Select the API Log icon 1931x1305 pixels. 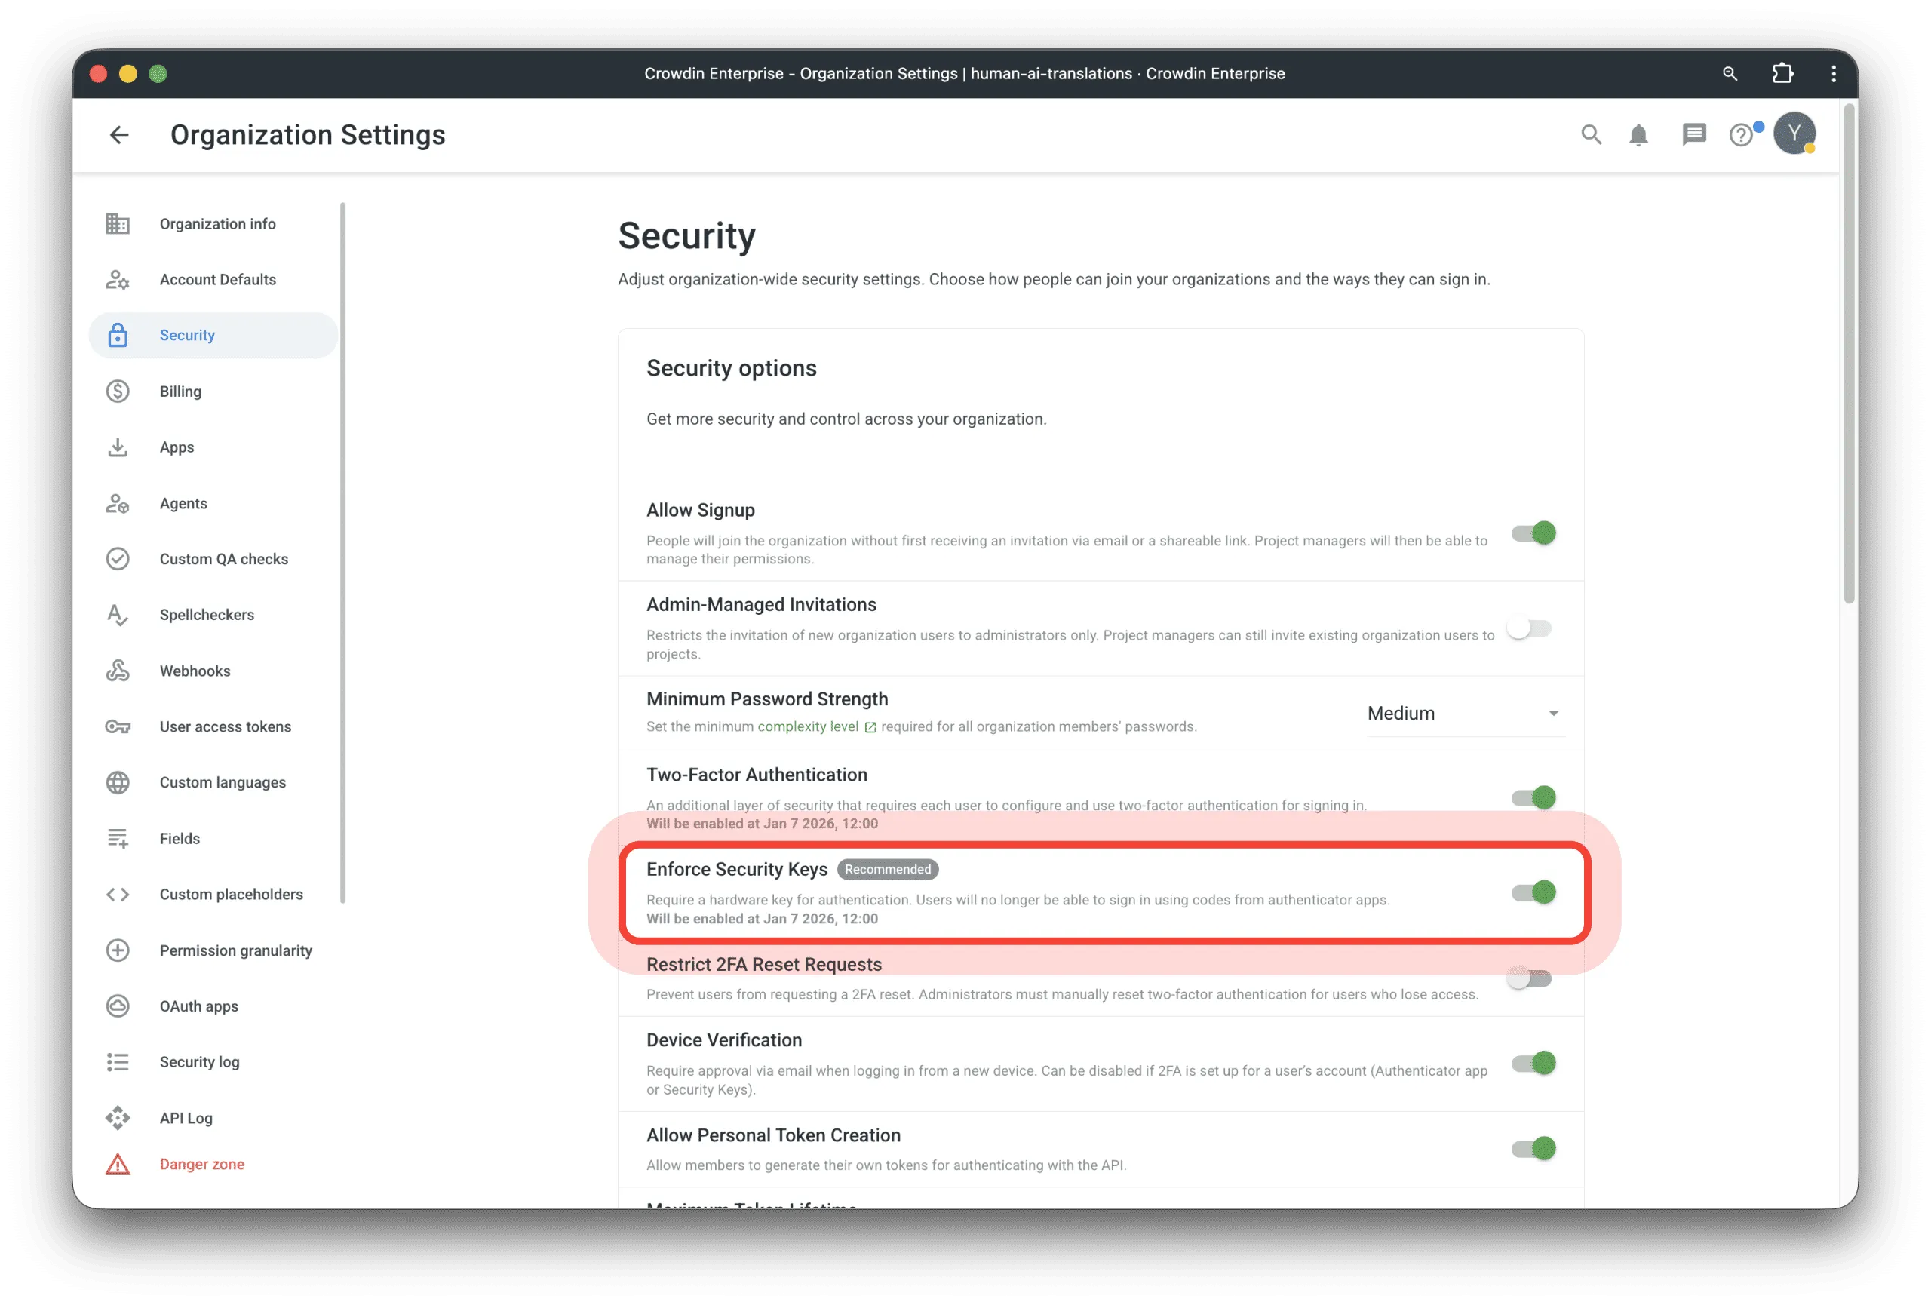pos(118,1118)
